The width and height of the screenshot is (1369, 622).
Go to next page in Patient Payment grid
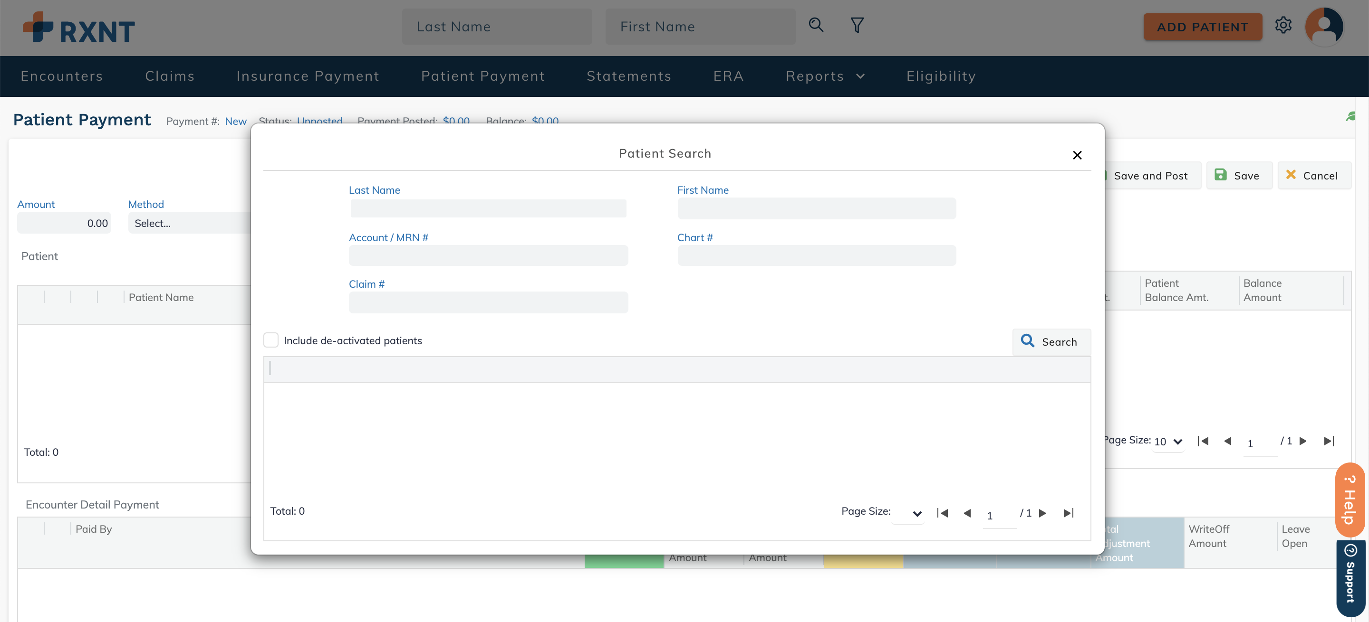click(x=1302, y=441)
